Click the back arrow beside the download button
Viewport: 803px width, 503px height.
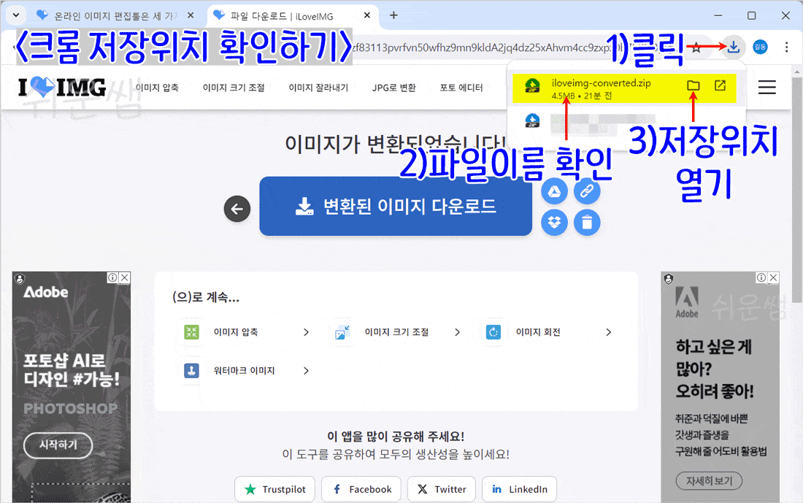[x=237, y=209]
